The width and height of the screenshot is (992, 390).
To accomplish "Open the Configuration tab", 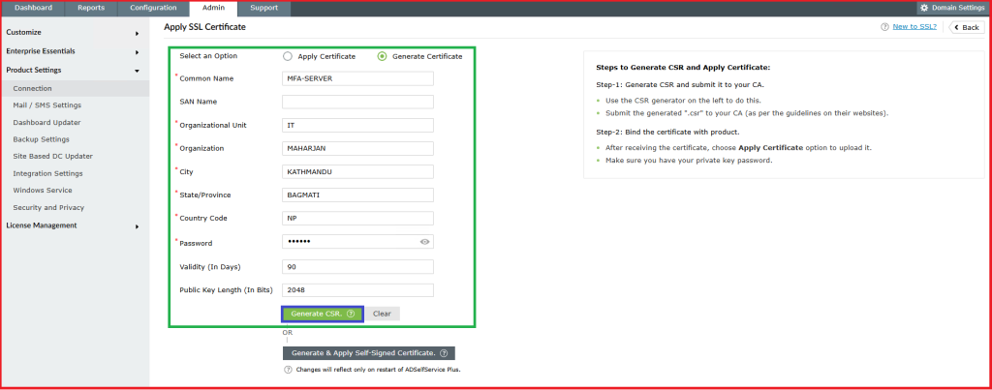I will pos(153,8).
